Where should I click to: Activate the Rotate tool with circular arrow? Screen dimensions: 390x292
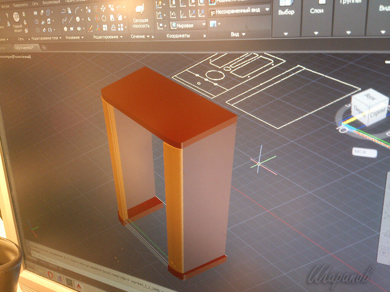(x=104, y=18)
